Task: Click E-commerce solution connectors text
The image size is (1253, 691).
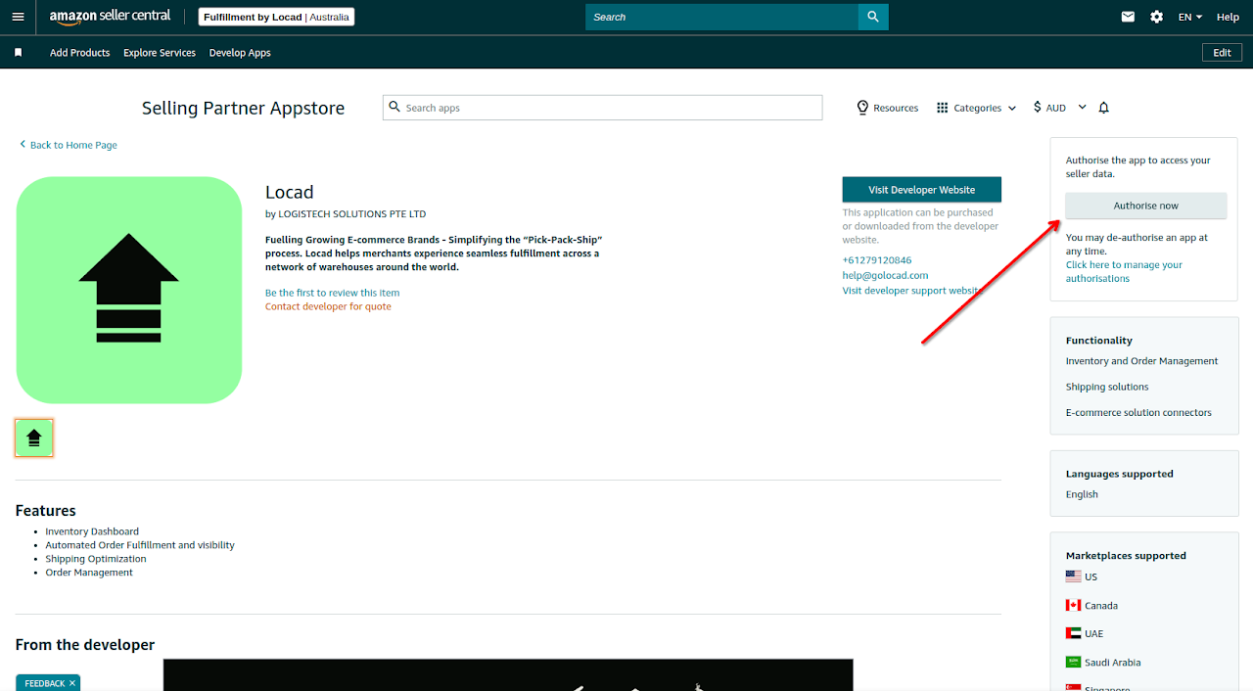Action: (x=1138, y=412)
